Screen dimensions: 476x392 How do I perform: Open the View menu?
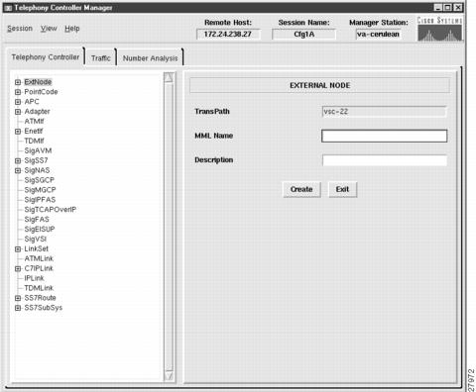point(49,29)
